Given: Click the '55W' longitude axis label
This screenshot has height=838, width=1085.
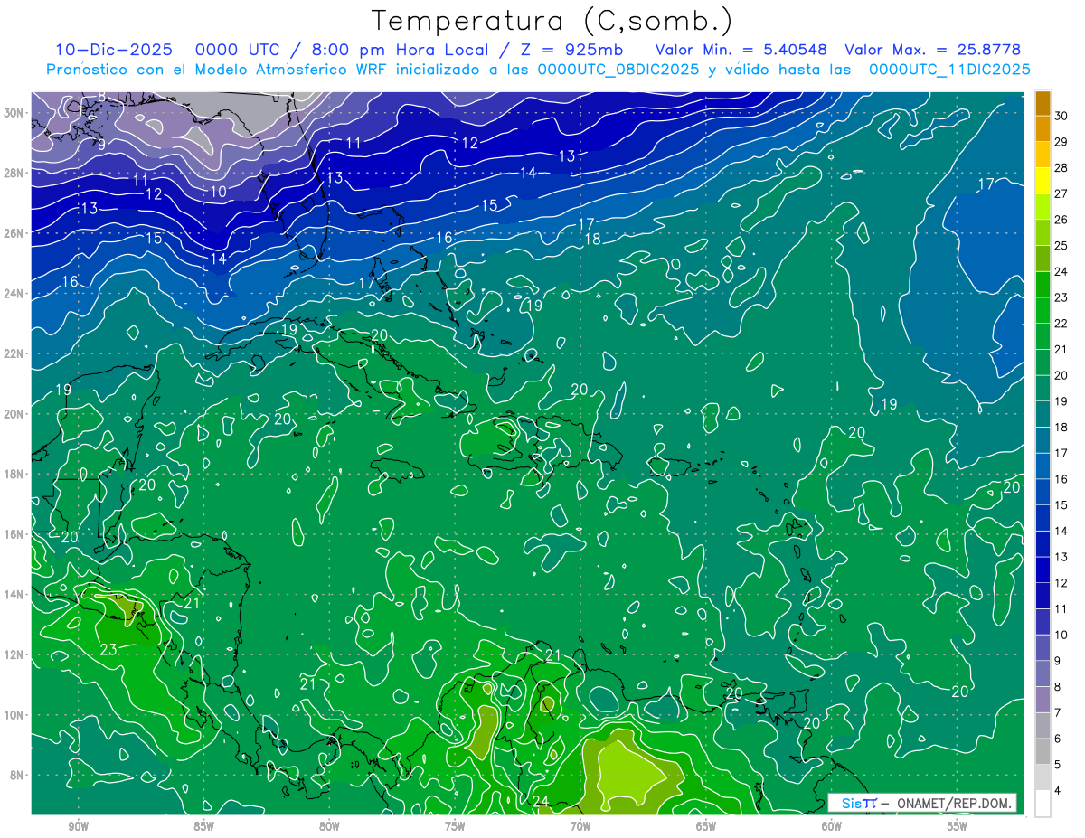Looking at the screenshot, I should (958, 826).
